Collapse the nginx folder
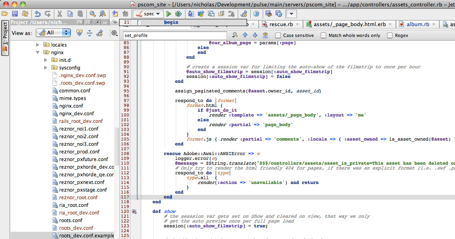The width and height of the screenshot is (455, 239). click(x=37, y=53)
